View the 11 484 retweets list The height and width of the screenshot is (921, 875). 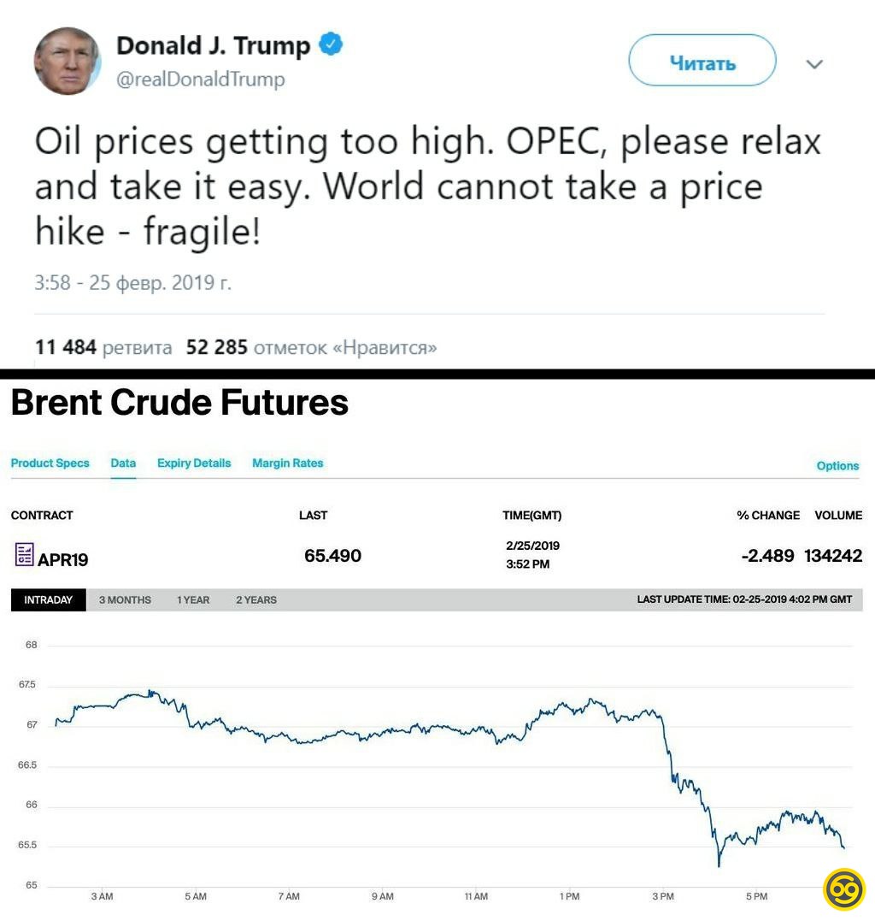point(103,347)
